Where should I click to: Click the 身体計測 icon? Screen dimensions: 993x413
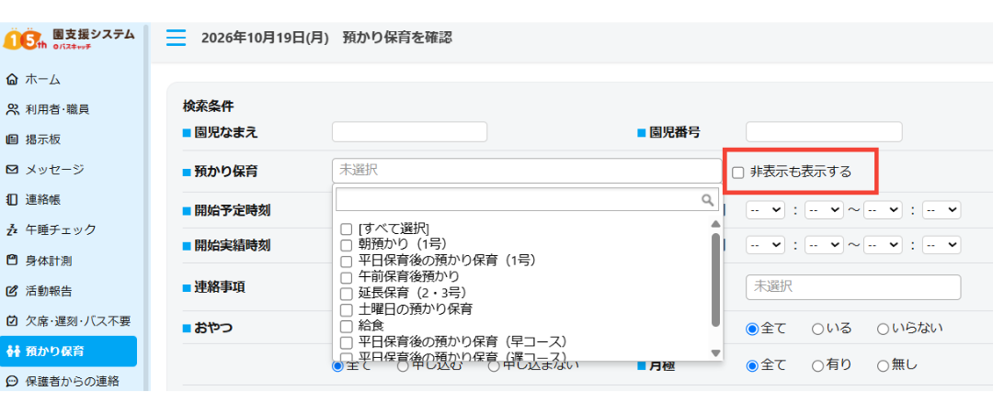tap(11, 260)
